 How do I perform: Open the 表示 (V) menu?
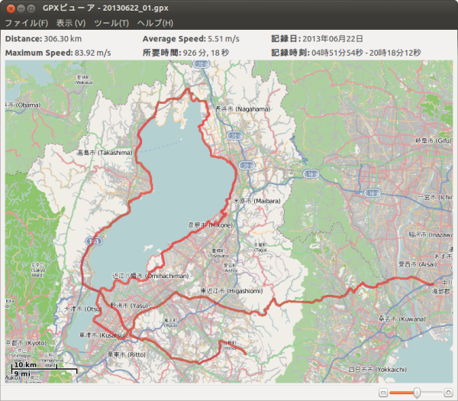(70, 23)
